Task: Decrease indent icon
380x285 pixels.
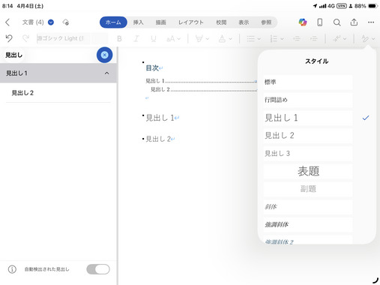Action: pyautogui.click(x=296, y=38)
